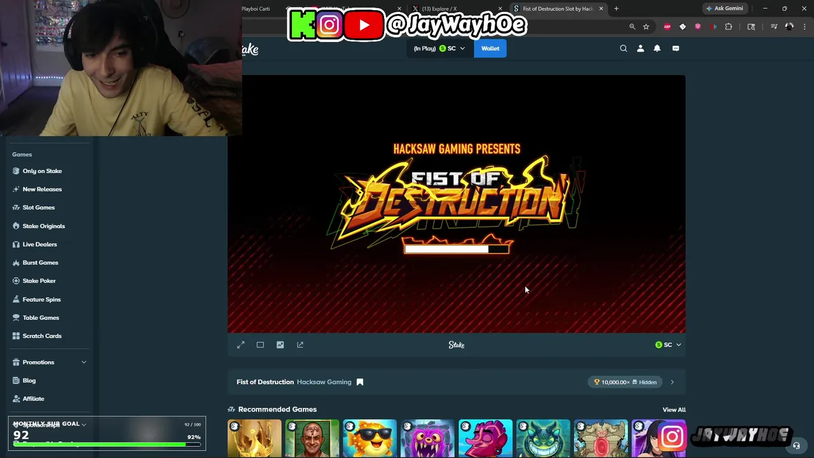Click the Stake logo below the game
814x458 pixels.
click(457, 345)
